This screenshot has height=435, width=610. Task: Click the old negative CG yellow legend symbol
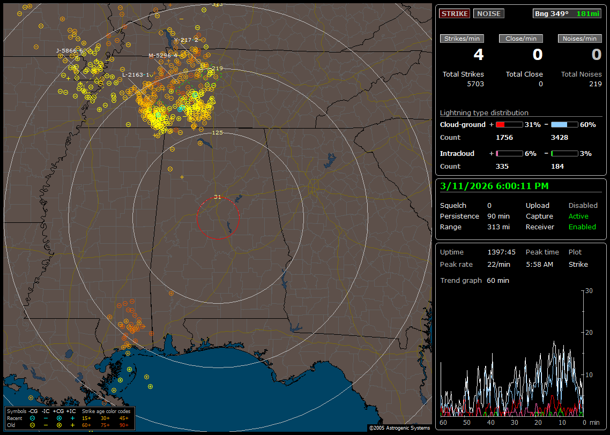pyautogui.click(x=33, y=425)
